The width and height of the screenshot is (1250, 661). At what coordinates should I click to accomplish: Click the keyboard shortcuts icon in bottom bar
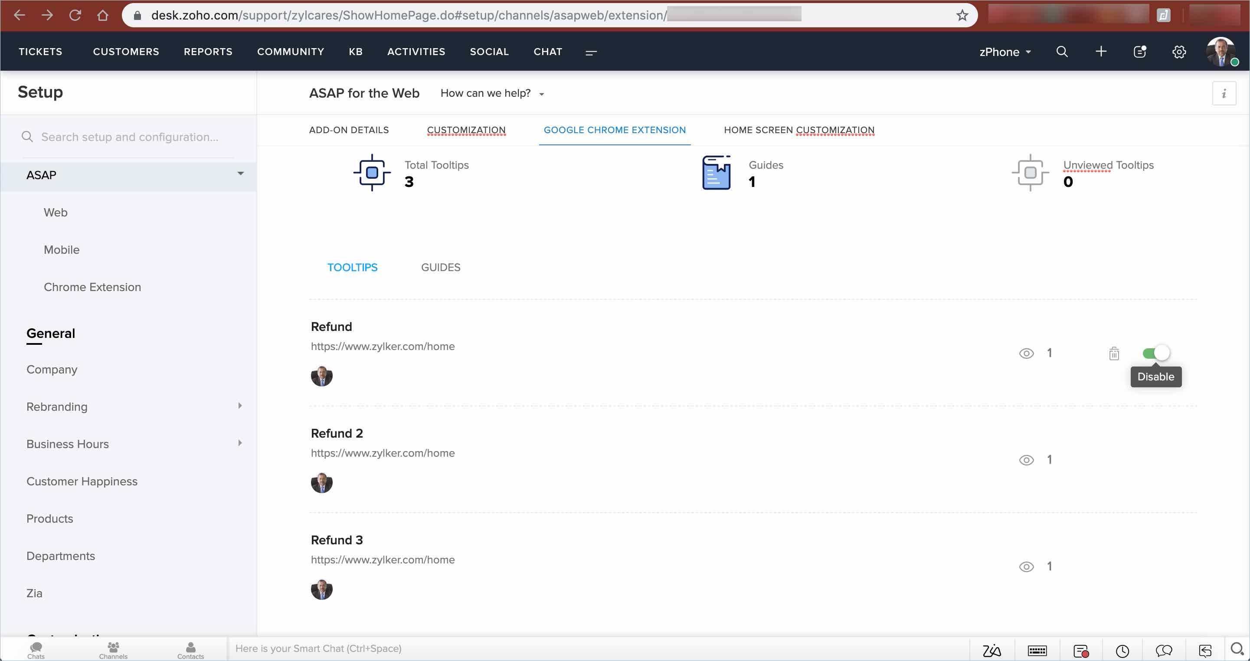(x=1037, y=650)
